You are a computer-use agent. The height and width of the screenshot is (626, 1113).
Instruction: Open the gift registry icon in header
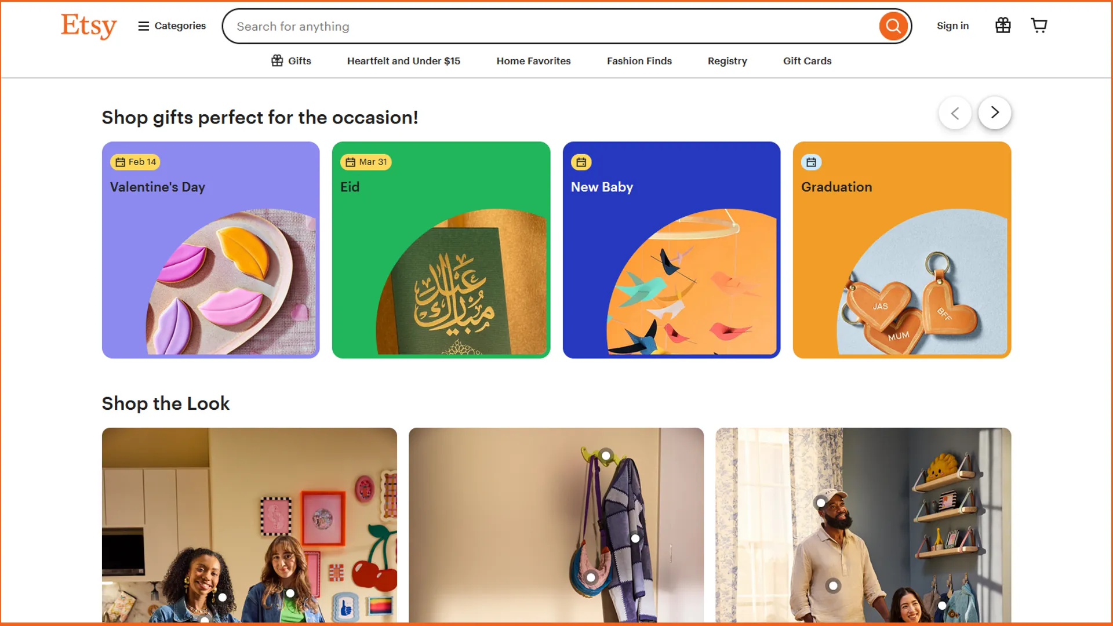point(1003,26)
